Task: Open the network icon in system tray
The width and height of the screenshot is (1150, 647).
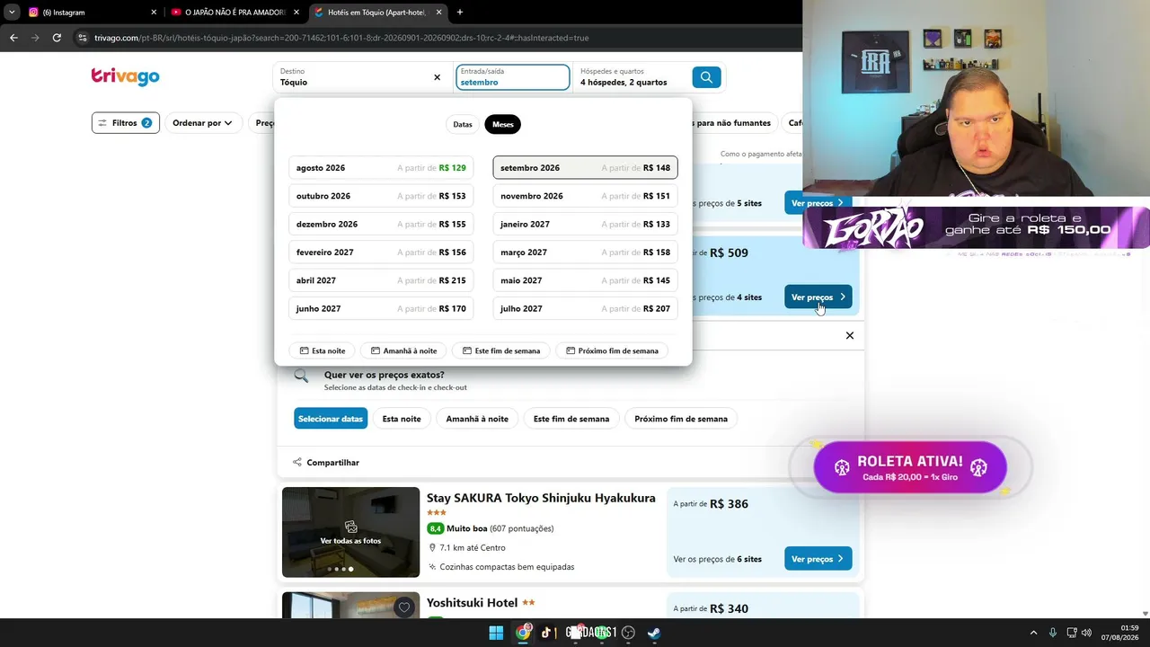Action: tap(1071, 633)
